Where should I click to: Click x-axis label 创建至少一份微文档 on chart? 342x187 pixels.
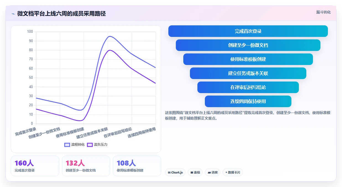coord(44,133)
